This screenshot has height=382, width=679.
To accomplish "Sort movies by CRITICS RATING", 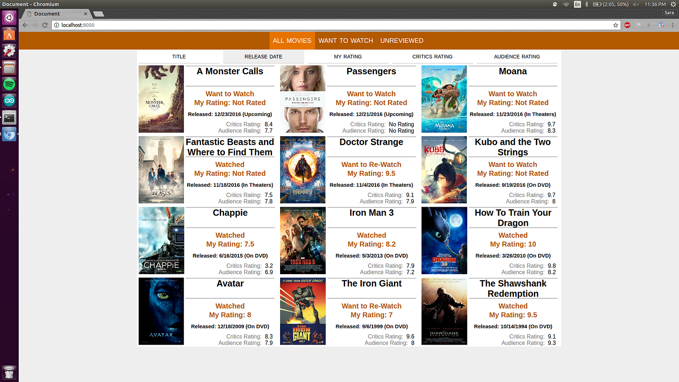I will click(432, 57).
